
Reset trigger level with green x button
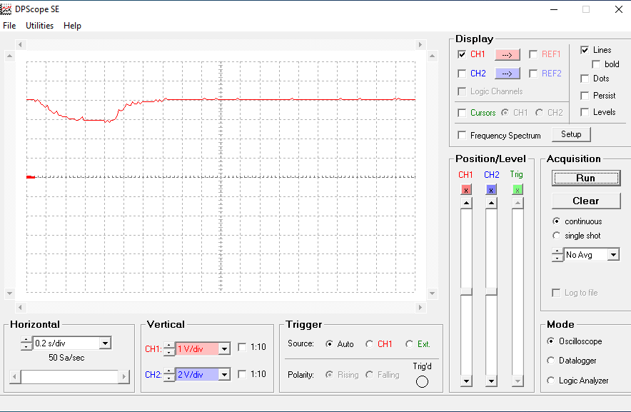(517, 189)
